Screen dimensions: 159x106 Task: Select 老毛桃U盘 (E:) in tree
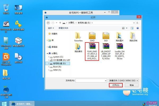coord(58,64)
